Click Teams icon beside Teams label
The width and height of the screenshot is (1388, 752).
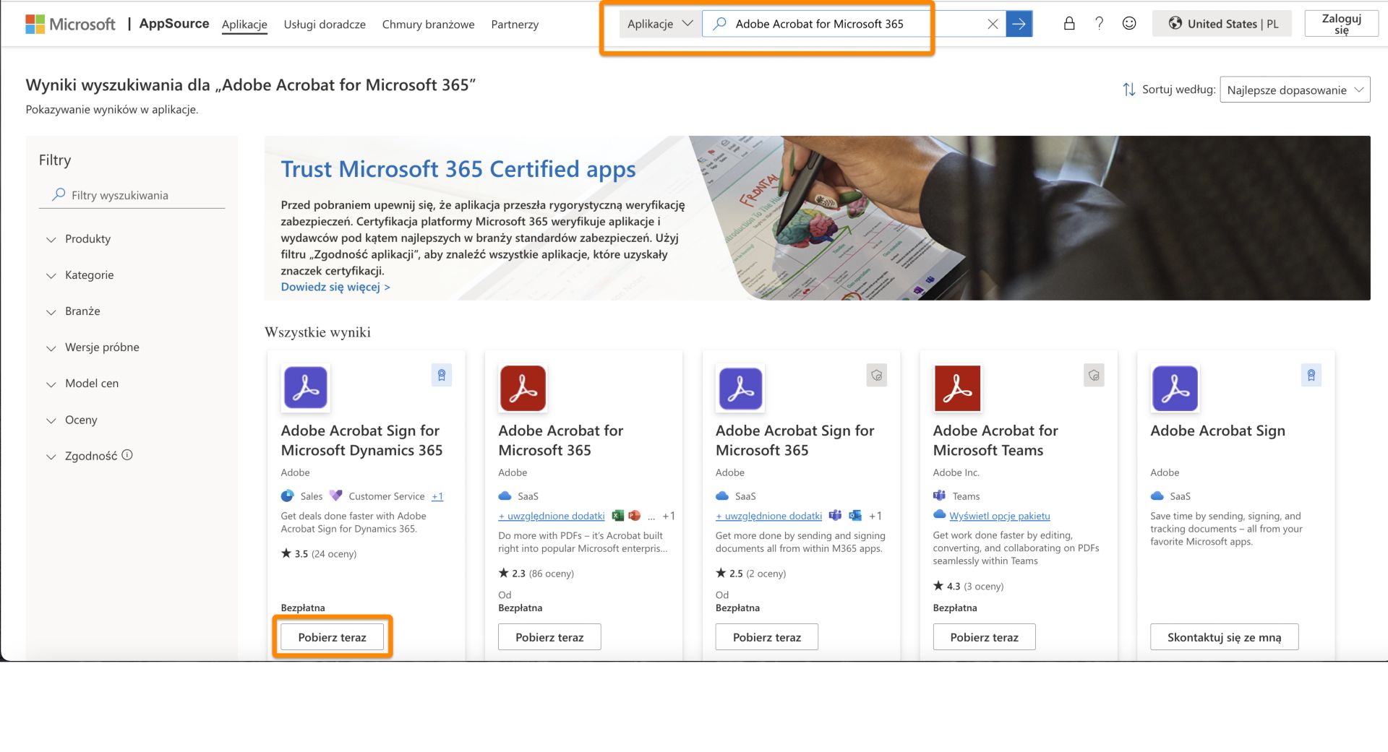(939, 496)
